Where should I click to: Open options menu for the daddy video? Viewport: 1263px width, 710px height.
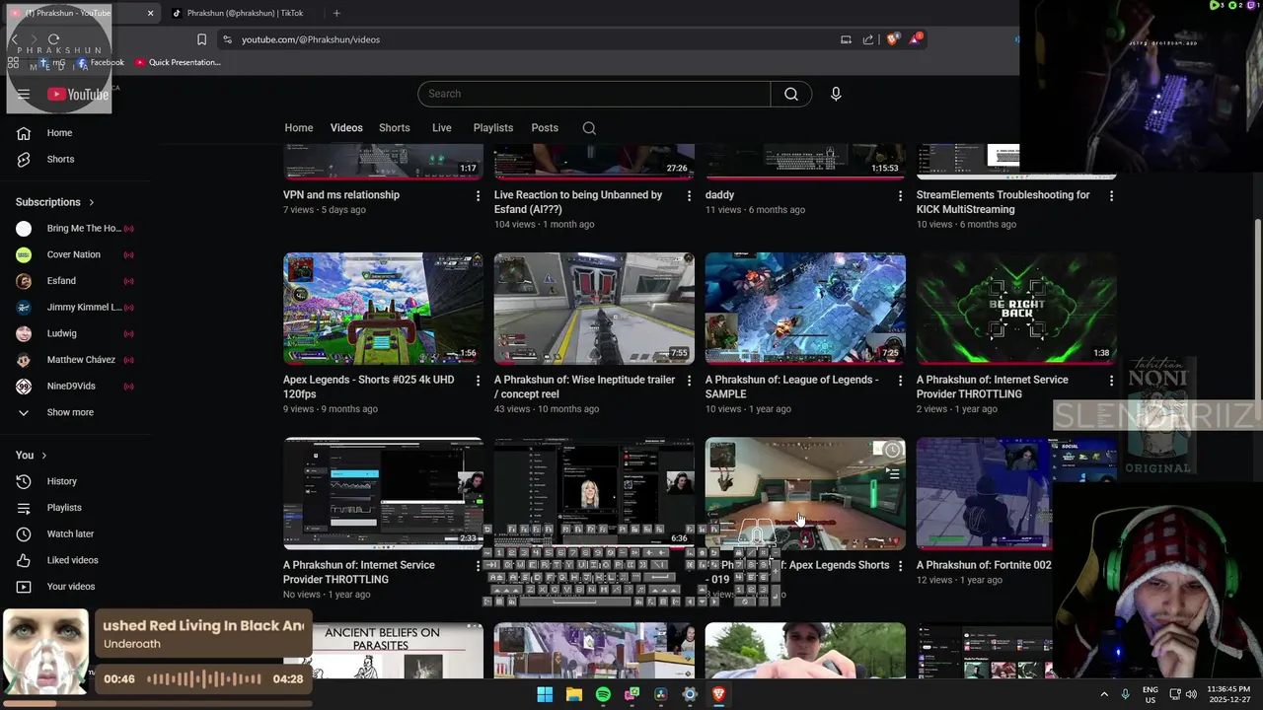(x=900, y=196)
